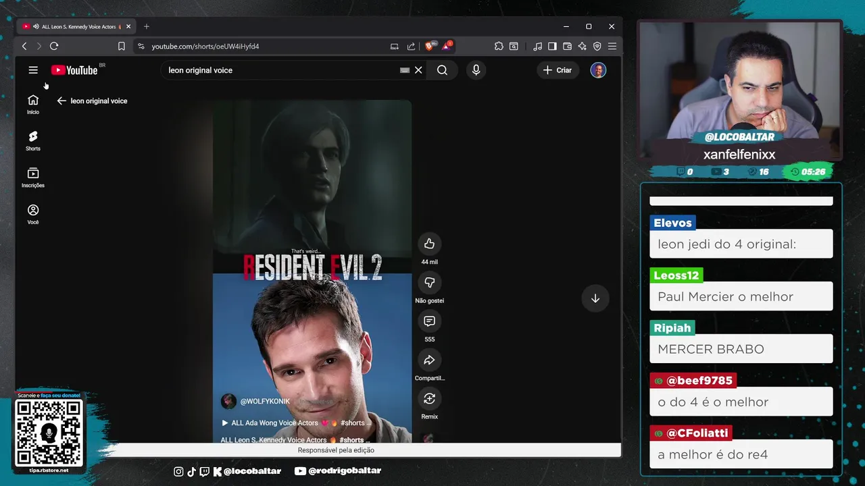The image size is (865, 486).
Task: Go to the YouTube home logo
Action: coord(74,70)
